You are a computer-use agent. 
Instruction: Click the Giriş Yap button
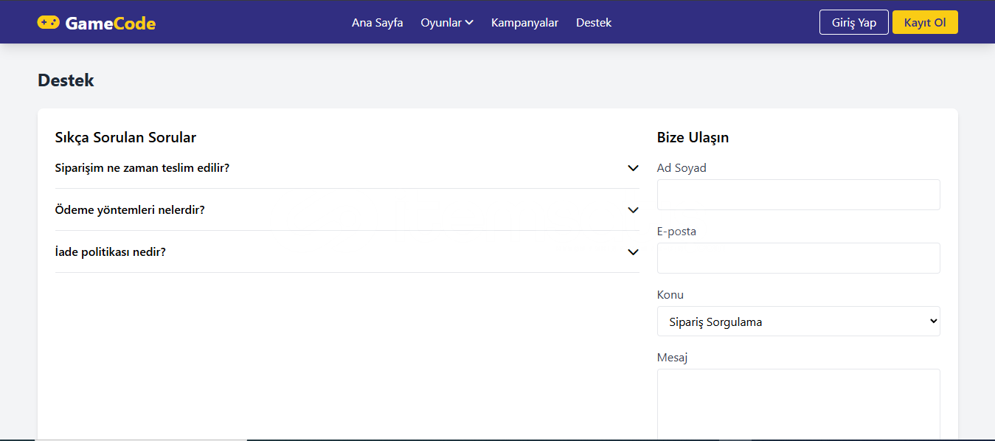pos(854,22)
